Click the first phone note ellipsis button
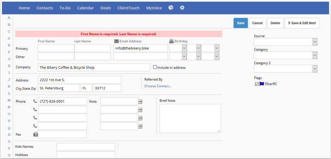Image resolution: width=331 pixels, height=159 pixels. pos(140,101)
